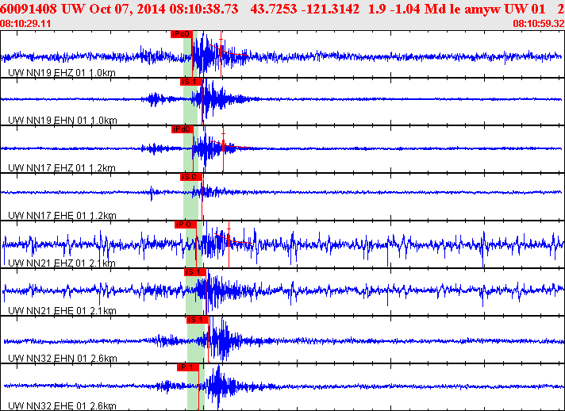Select the iS 1 pick flag on NN32 EHN
This screenshot has width=565, height=411.
[198, 320]
